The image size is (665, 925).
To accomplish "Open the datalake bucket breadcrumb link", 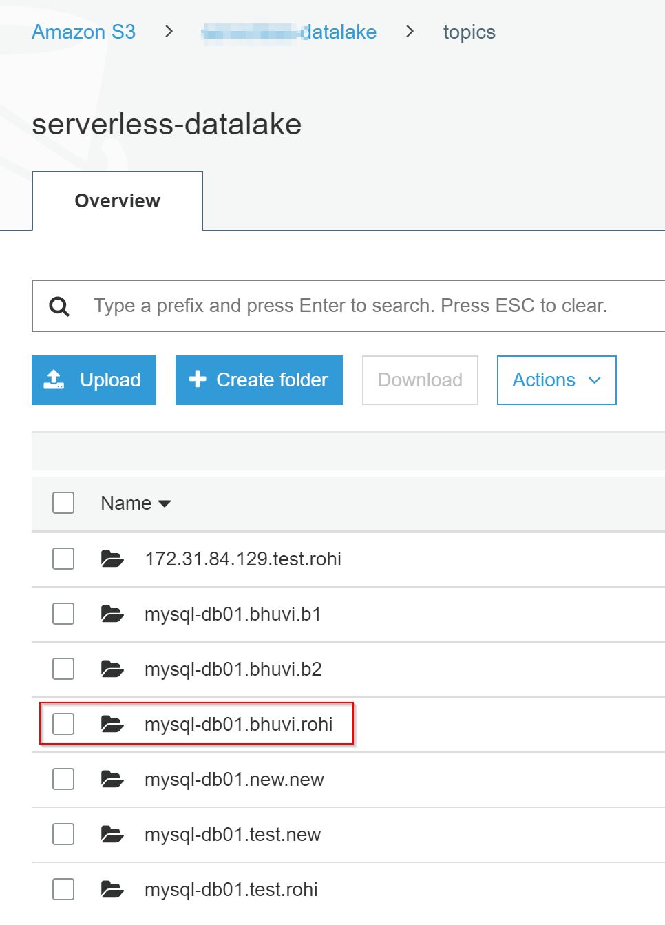I will (289, 32).
